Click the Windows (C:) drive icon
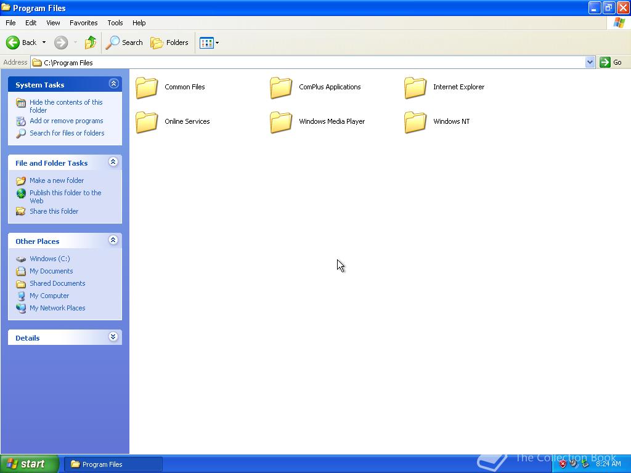The image size is (631, 473). [21, 259]
